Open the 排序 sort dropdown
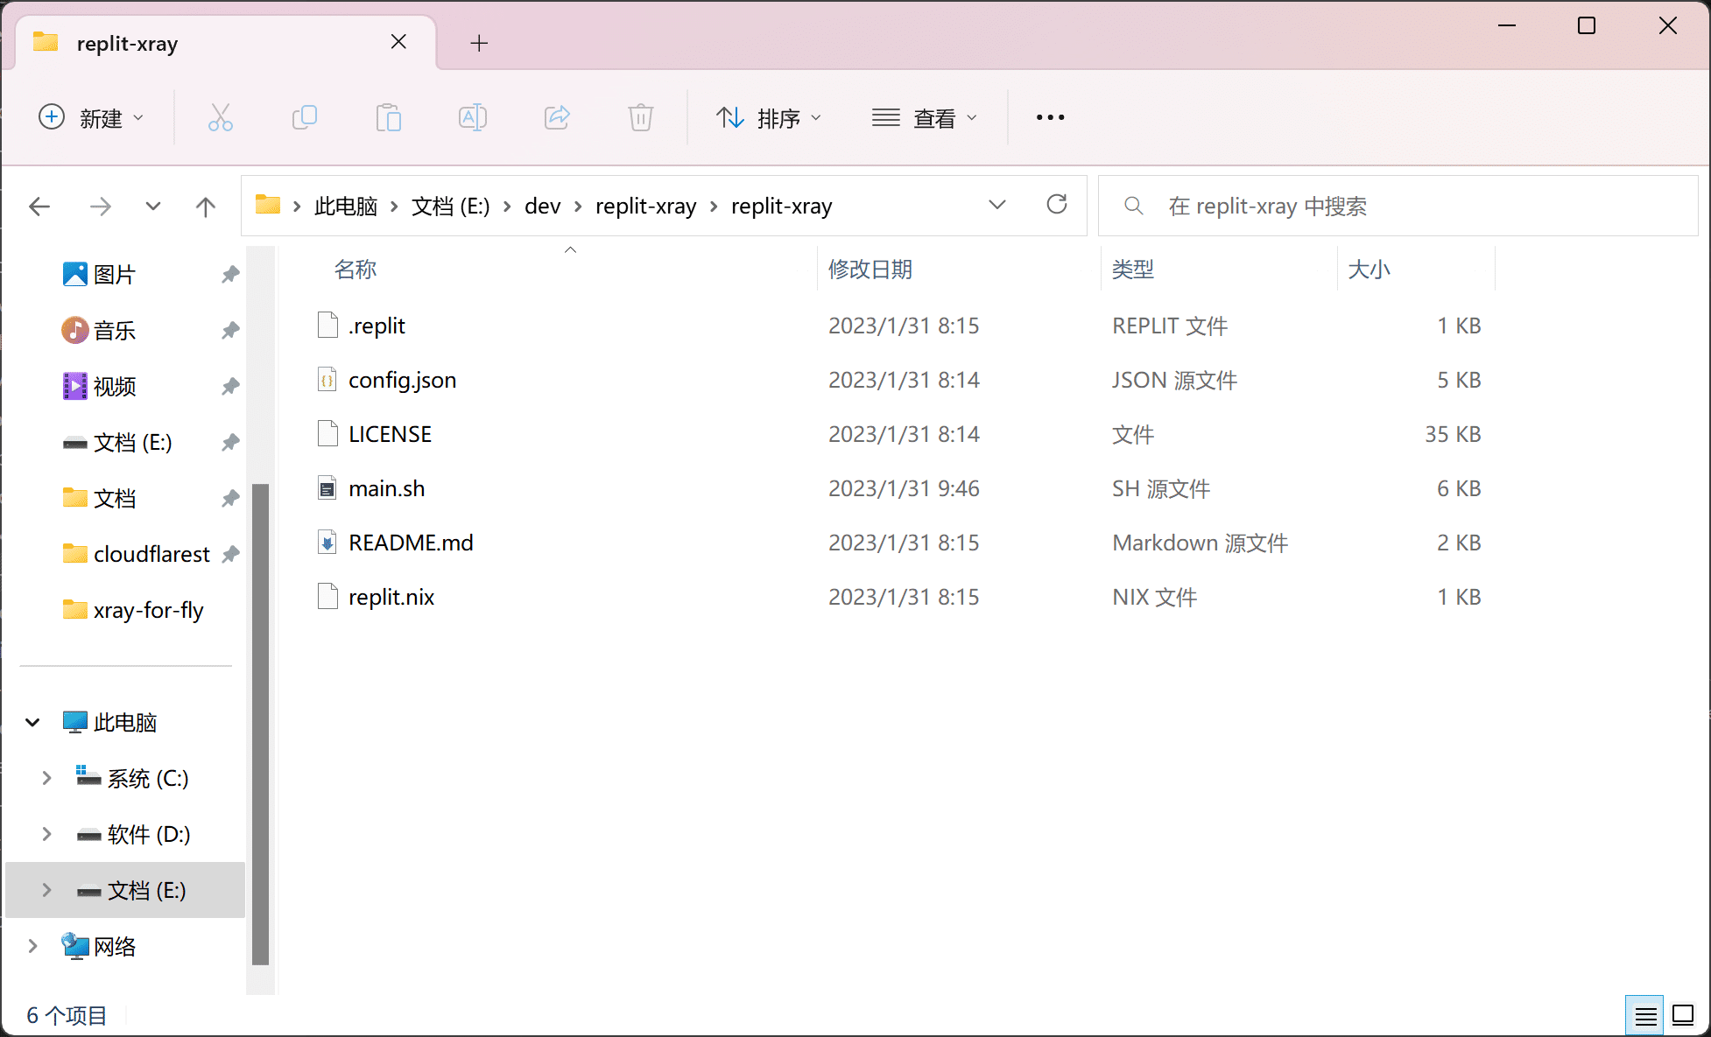 pyautogui.click(x=769, y=117)
